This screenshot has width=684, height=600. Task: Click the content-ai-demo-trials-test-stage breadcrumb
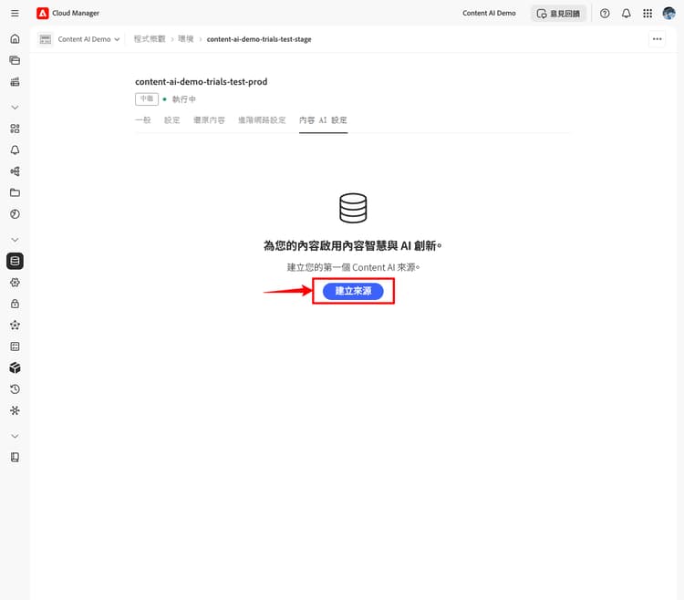click(259, 39)
